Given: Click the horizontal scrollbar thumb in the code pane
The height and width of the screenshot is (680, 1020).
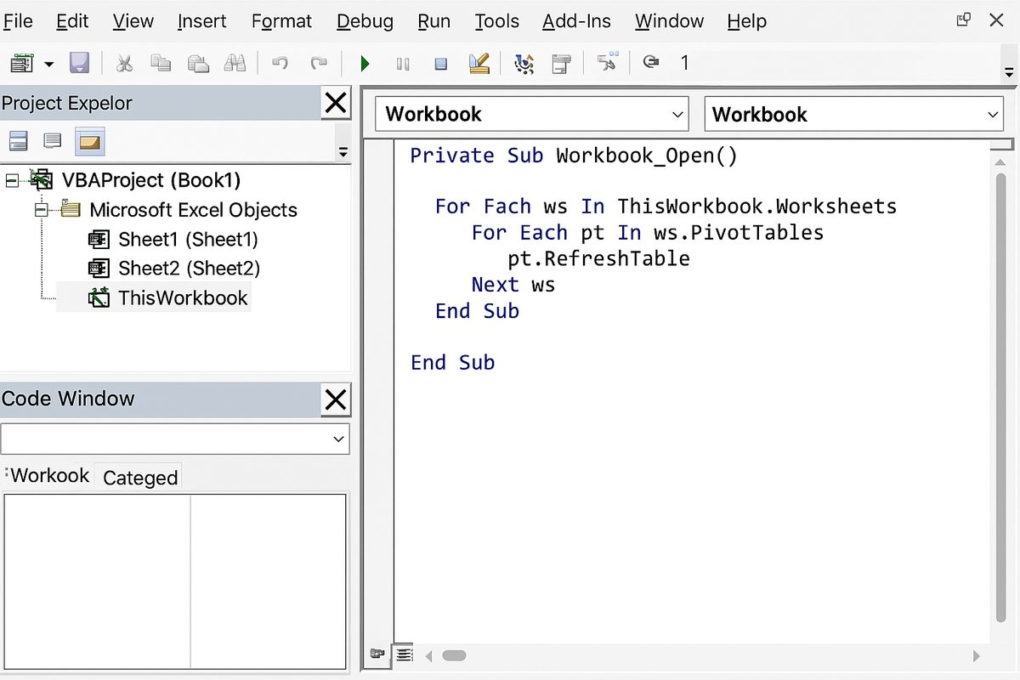Looking at the screenshot, I should click(455, 655).
